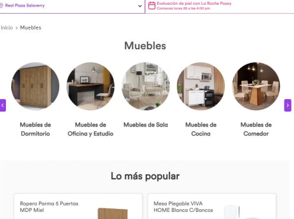
Task: Click the location pin icon beside Real Plaza Salaverry
Action: point(1,5)
